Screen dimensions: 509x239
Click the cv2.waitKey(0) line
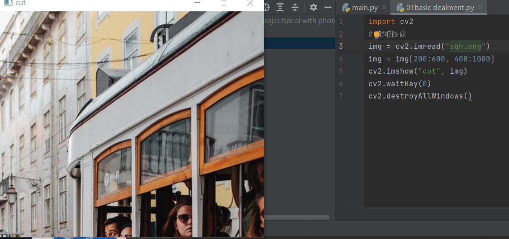pos(400,84)
